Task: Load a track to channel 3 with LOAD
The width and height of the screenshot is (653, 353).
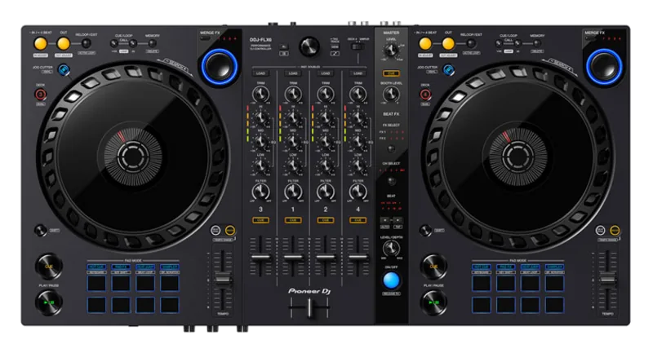Action: pos(260,73)
